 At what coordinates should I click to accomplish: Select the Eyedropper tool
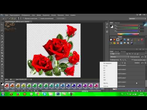pos(2,39)
